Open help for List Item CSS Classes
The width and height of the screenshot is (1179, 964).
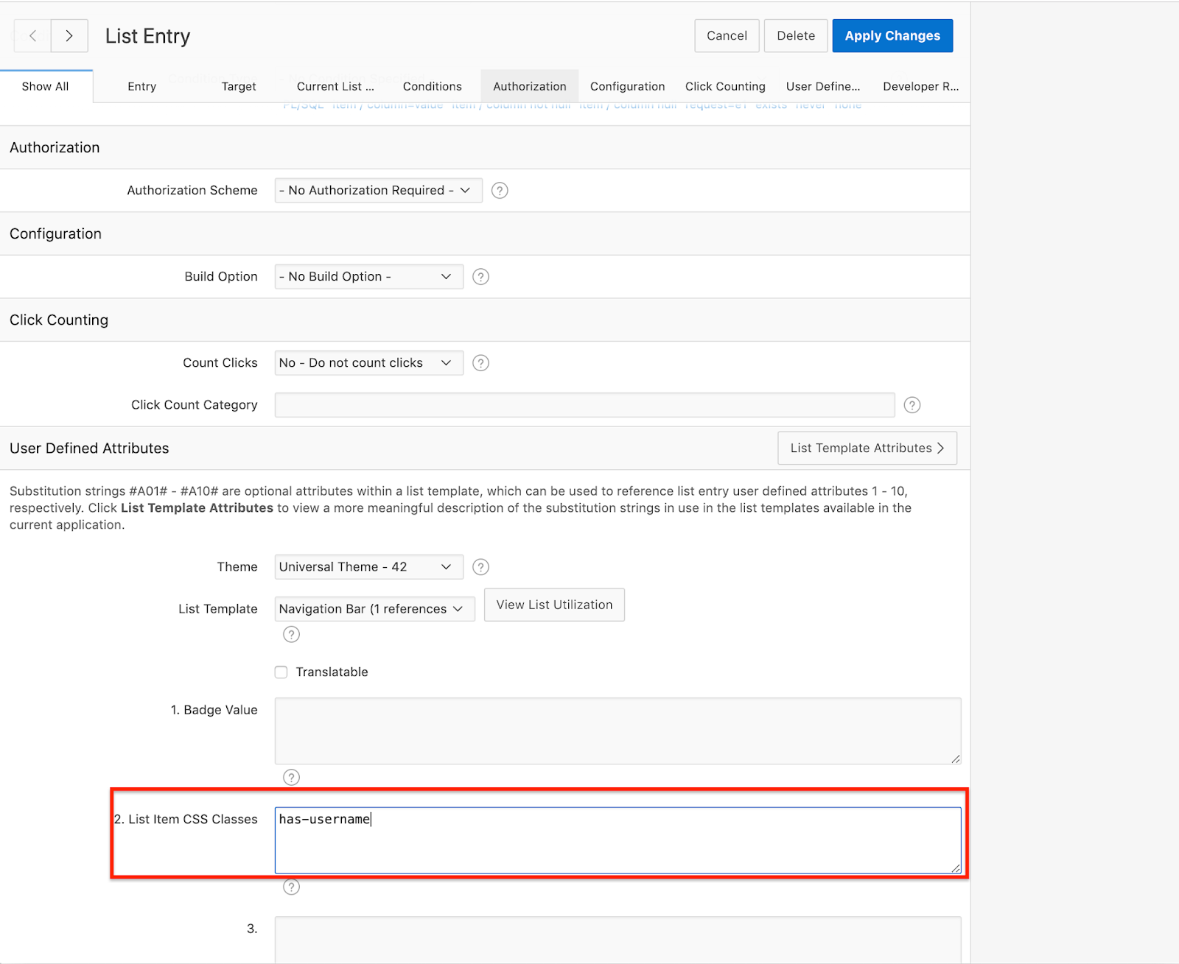291,887
